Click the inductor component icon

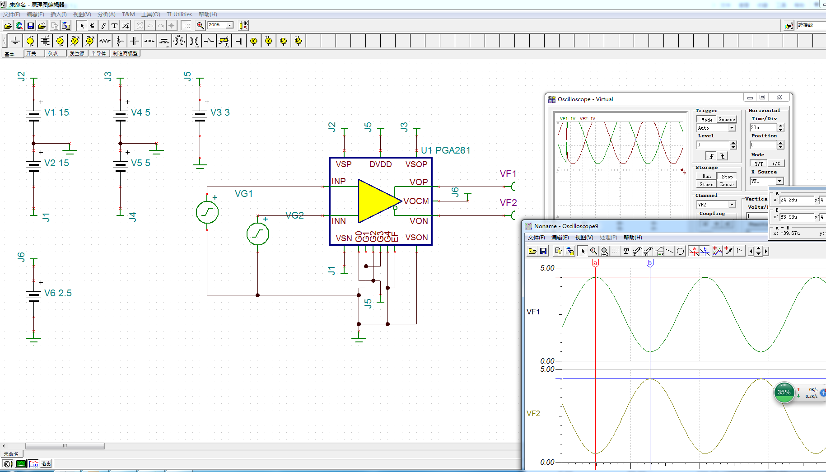pos(149,41)
